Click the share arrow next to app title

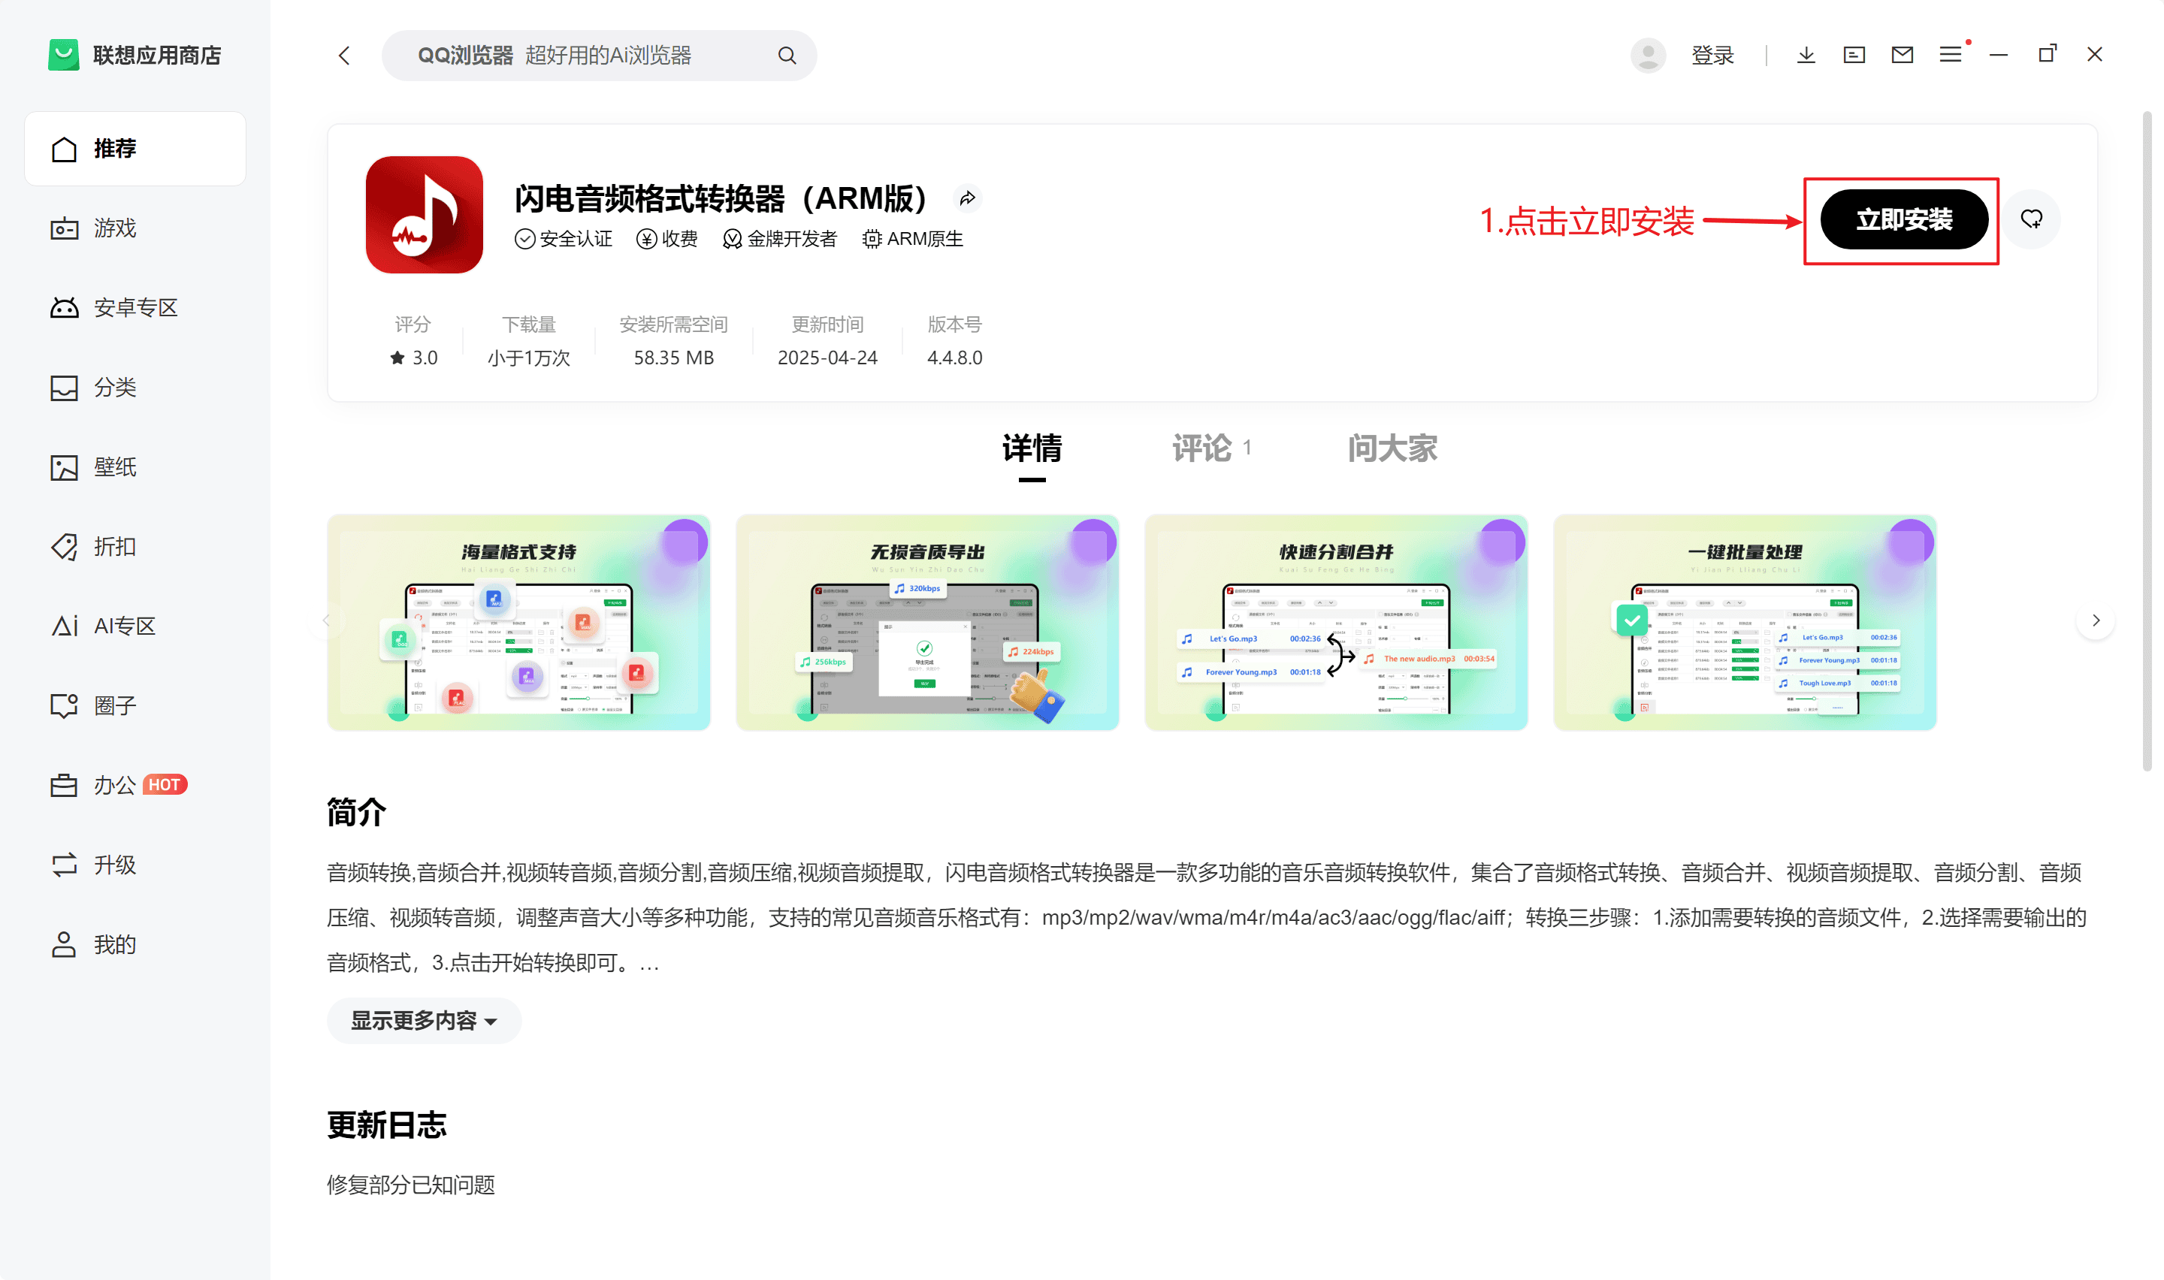click(968, 199)
